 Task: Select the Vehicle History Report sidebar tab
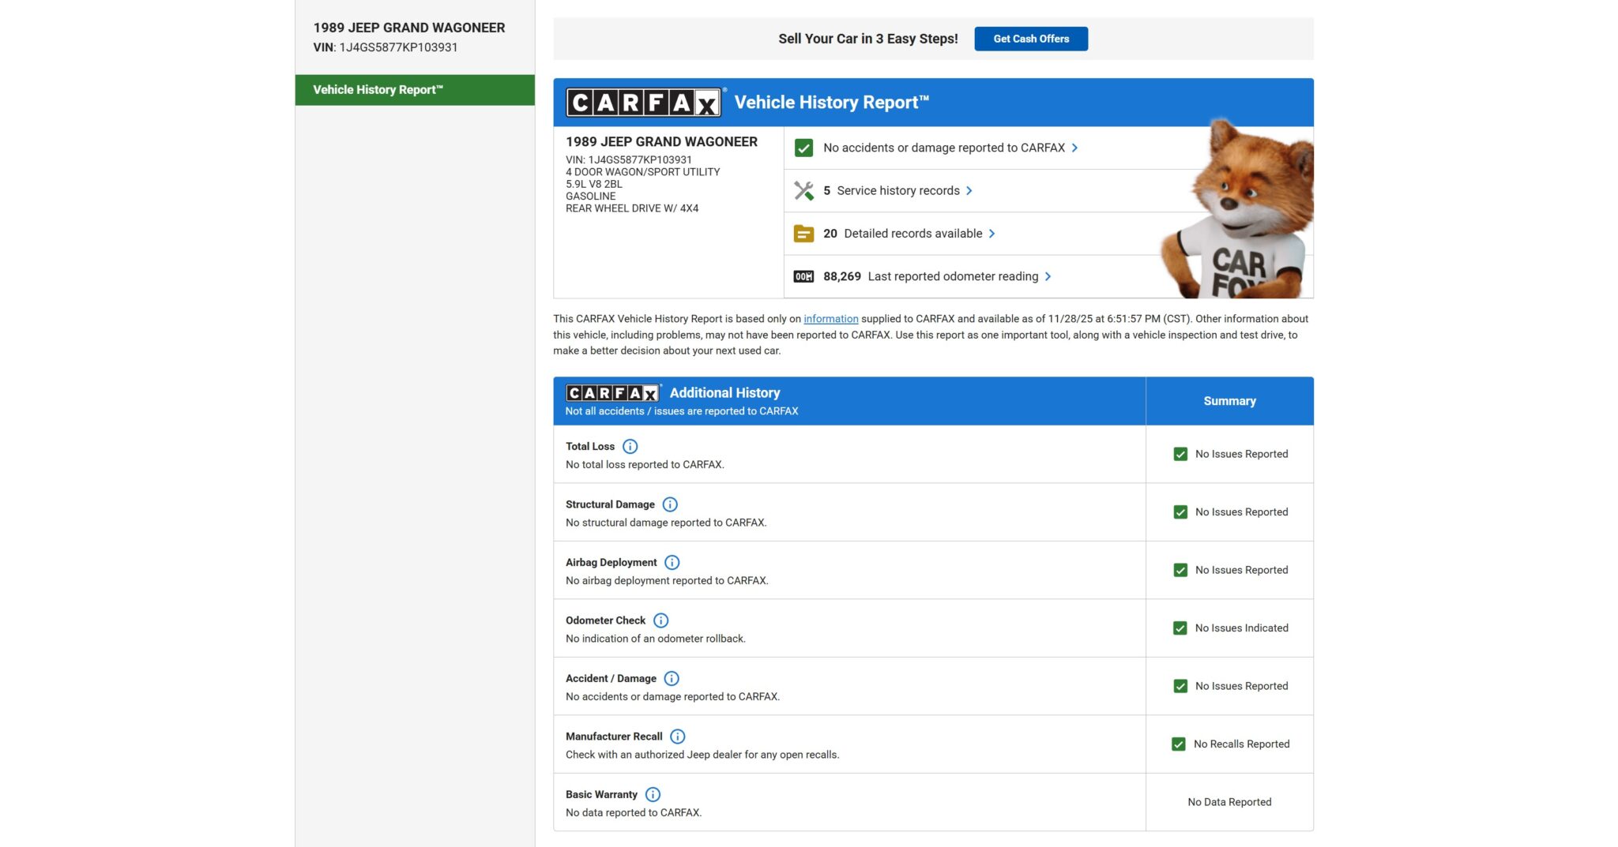(415, 90)
